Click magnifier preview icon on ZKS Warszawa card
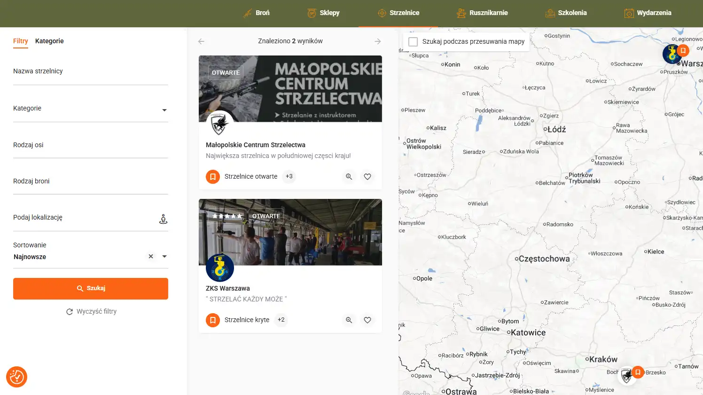 click(x=349, y=320)
